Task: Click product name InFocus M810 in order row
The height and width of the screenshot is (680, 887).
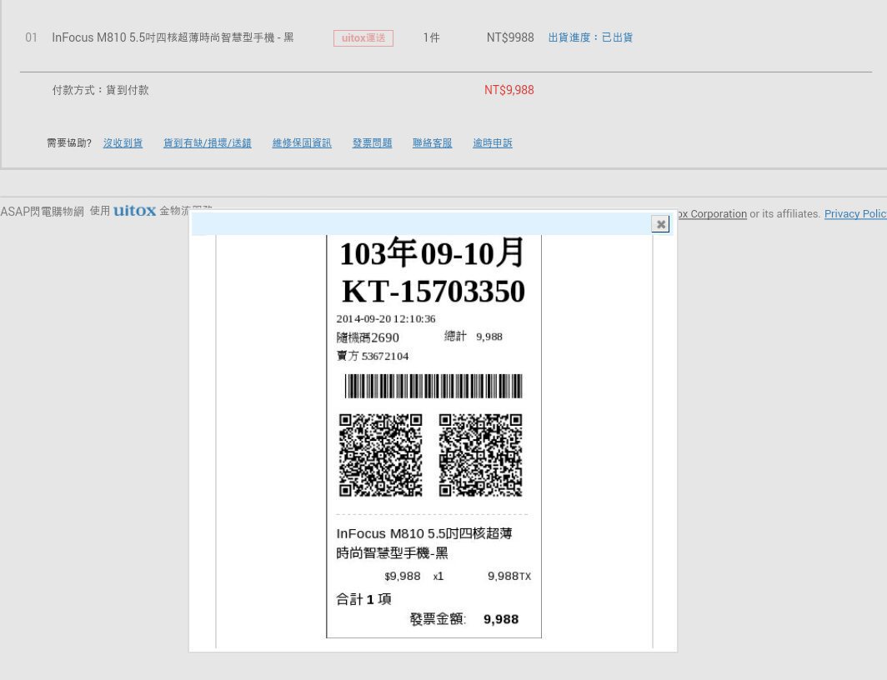Action: (x=173, y=37)
